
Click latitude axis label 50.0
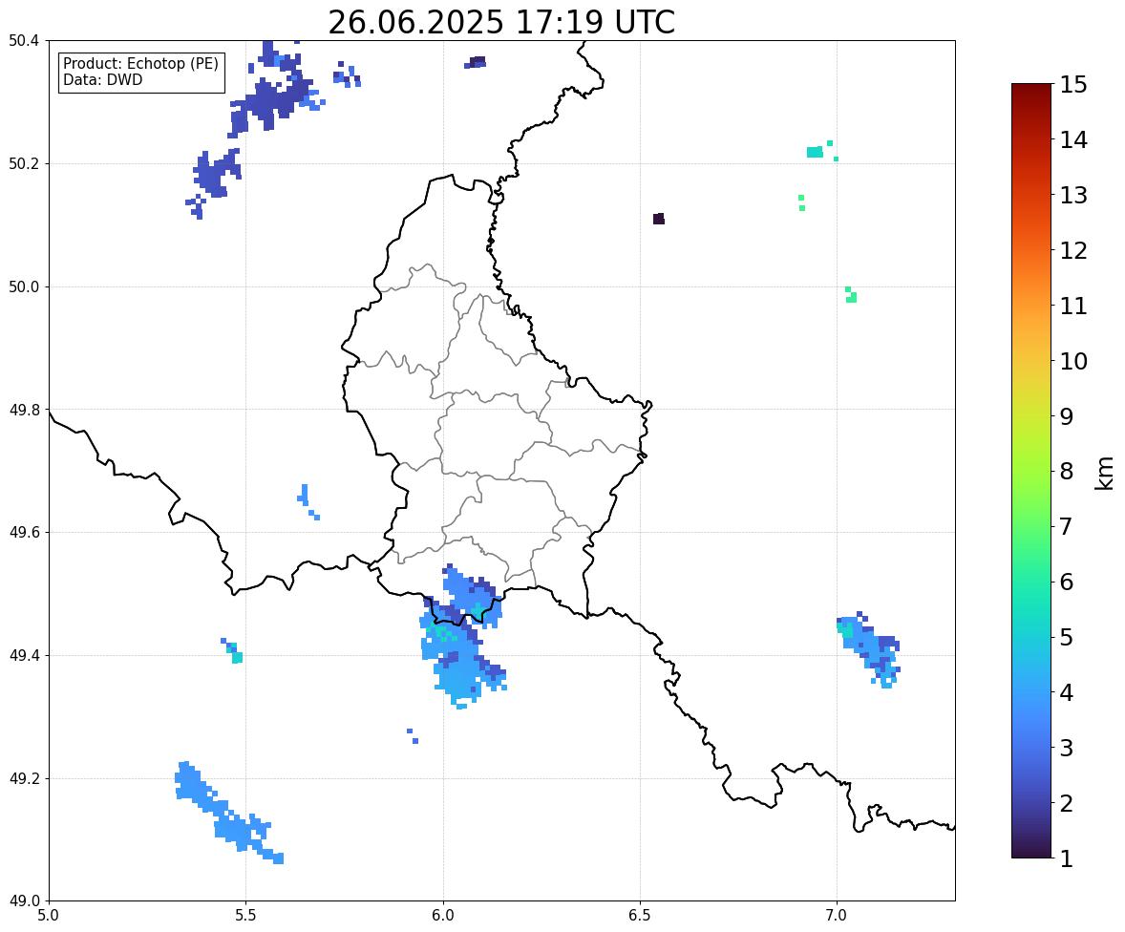click(24, 287)
